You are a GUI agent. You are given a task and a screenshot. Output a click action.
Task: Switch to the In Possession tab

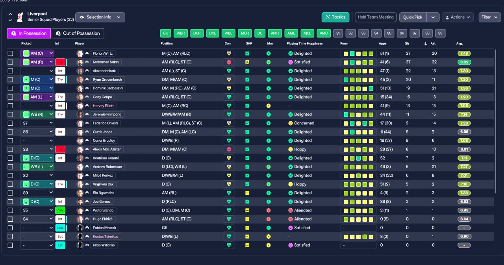click(29, 33)
